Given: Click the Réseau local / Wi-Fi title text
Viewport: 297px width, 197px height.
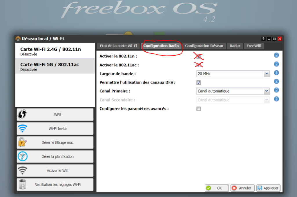Looking at the screenshot, I should 43,39.
